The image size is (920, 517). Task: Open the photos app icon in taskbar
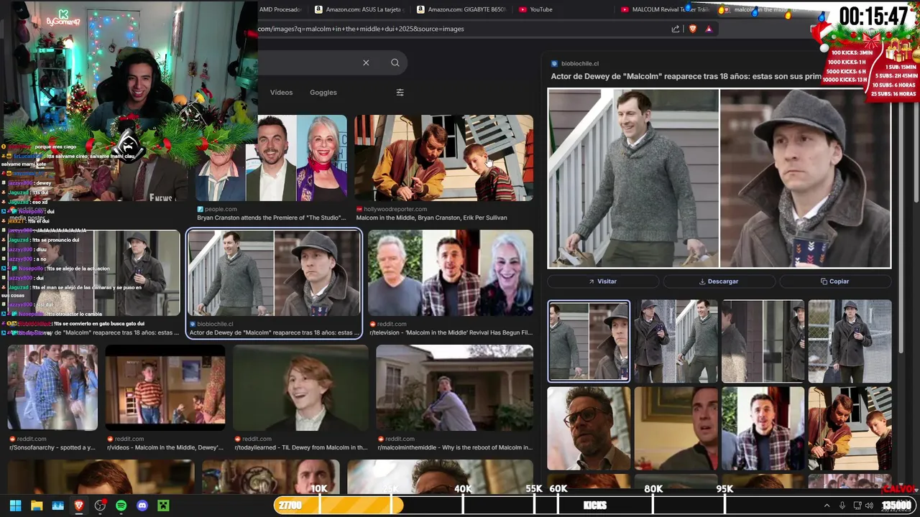57,506
